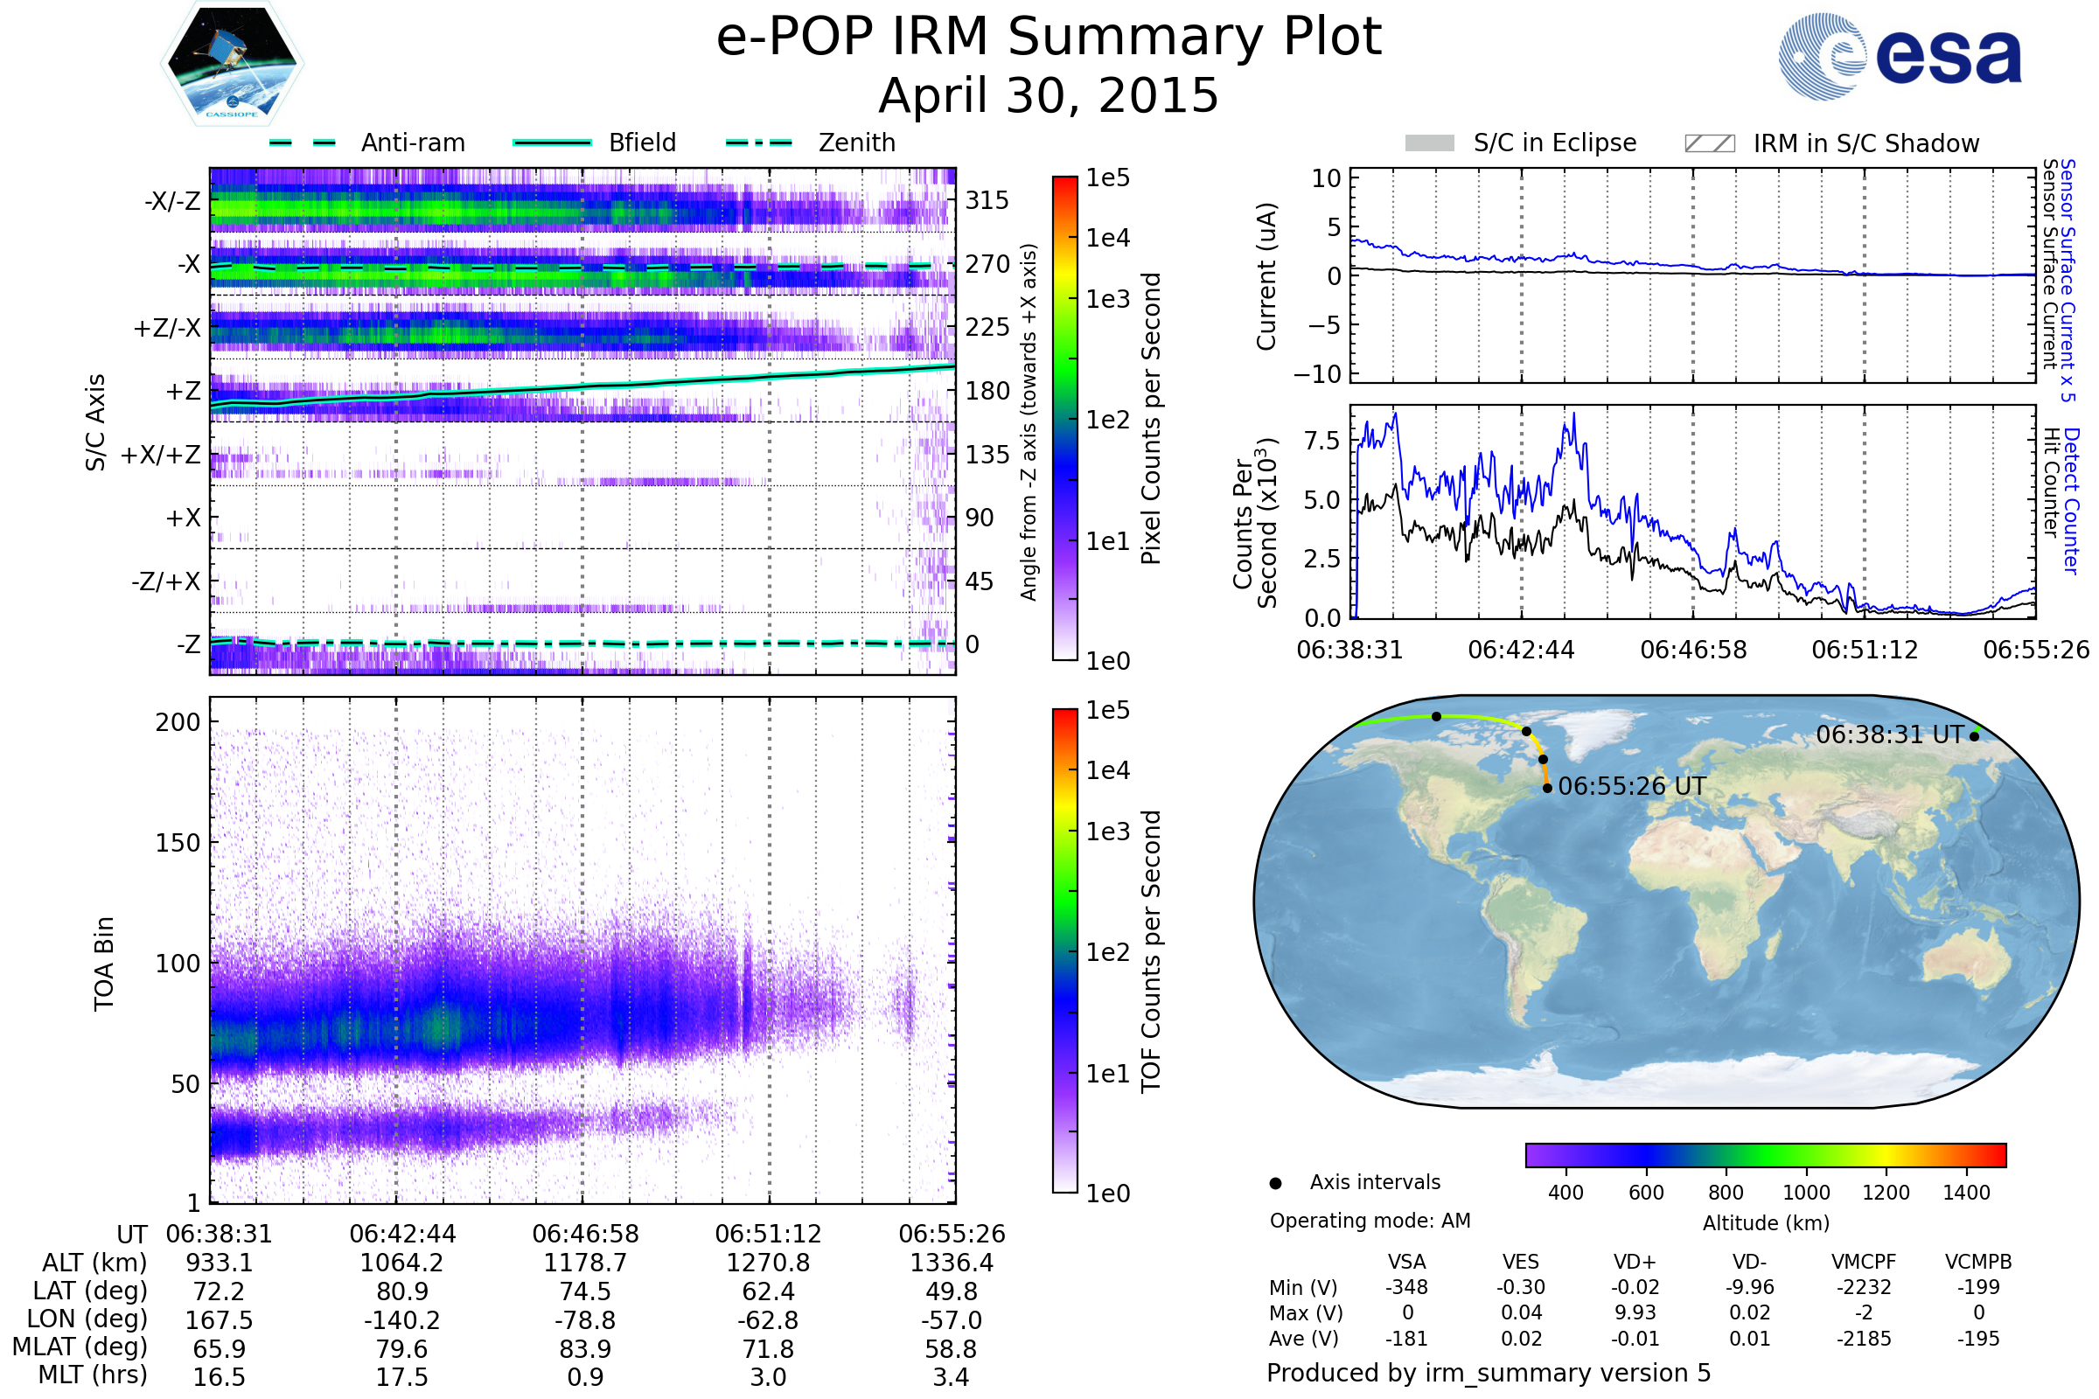Click the Axis intervals black dot marker

pos(1275,1183)
